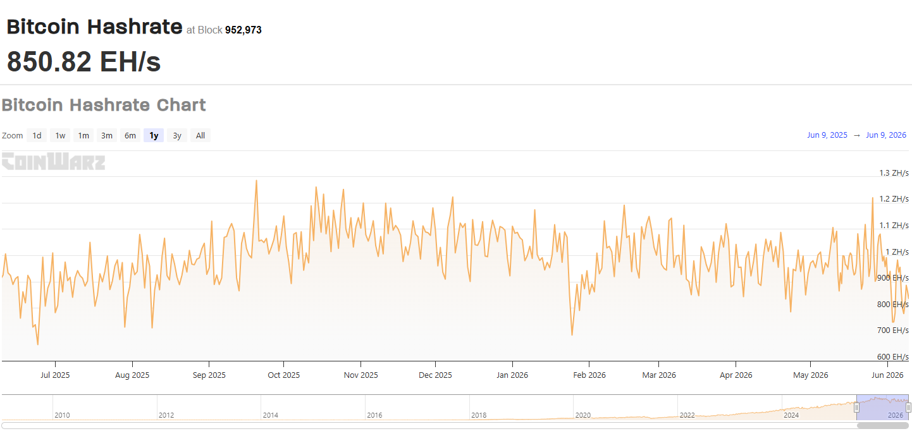Click the end date Jun 9, 2026

[x=886, y=135]
